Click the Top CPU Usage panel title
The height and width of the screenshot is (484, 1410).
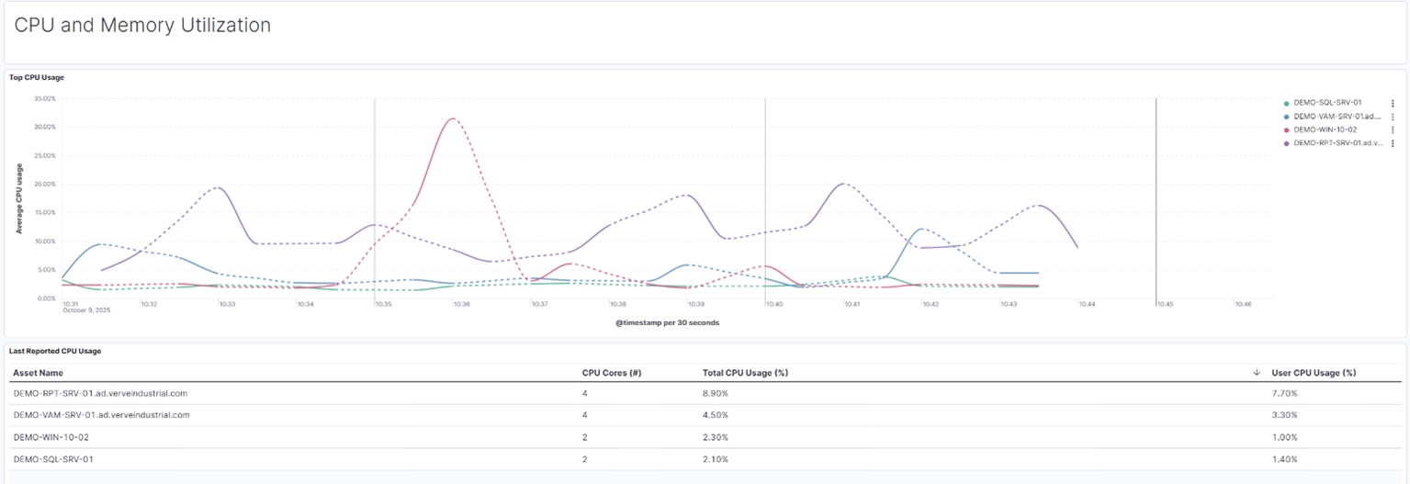[x=37, y=78]
